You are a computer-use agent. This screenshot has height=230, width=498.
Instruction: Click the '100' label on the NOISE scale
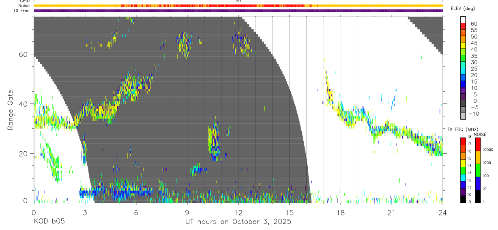coord(485,176)
